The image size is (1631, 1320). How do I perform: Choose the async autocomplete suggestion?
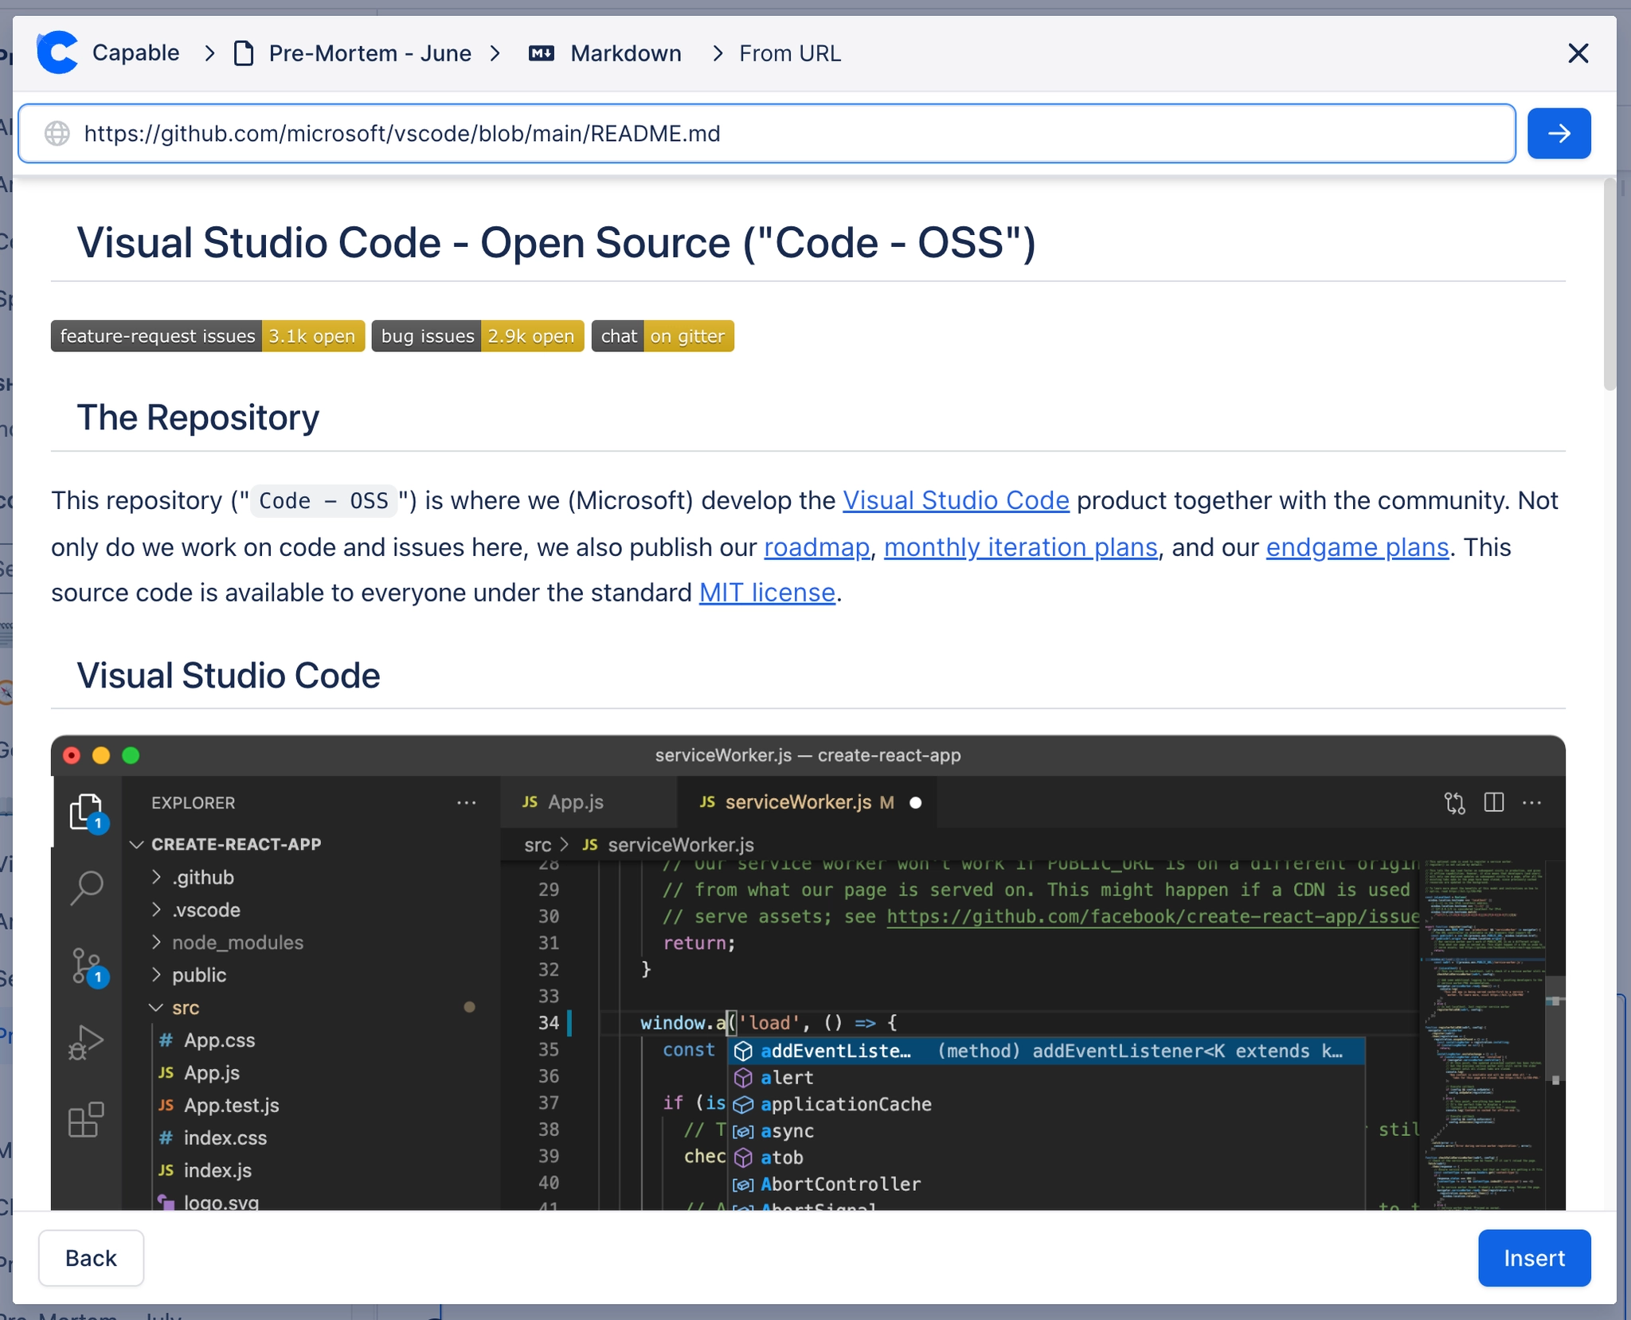[x=1046, y=1131]
